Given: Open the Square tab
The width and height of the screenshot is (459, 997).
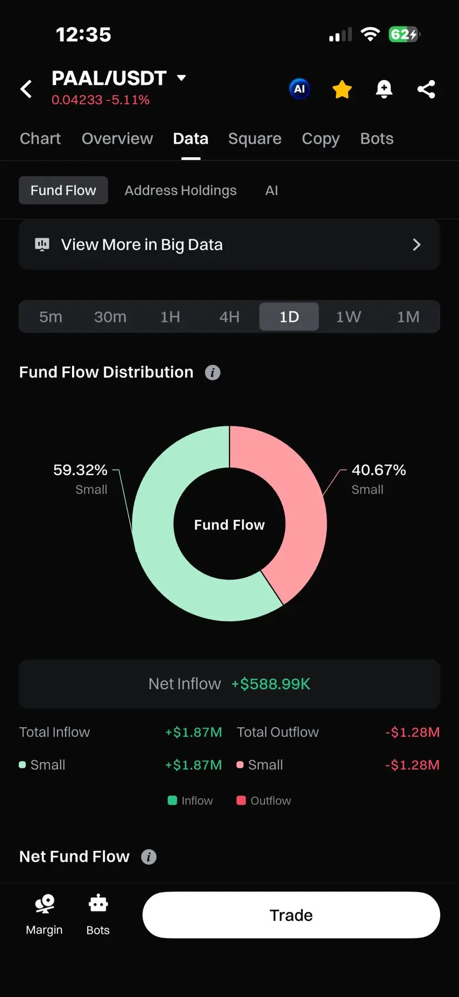Looking at the screenshot, I should pos(254,139).
